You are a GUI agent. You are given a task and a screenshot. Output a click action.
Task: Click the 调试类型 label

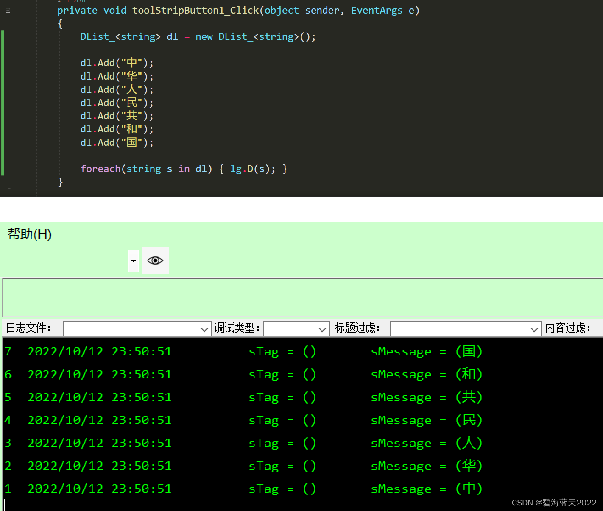click(x=237, y=328)
